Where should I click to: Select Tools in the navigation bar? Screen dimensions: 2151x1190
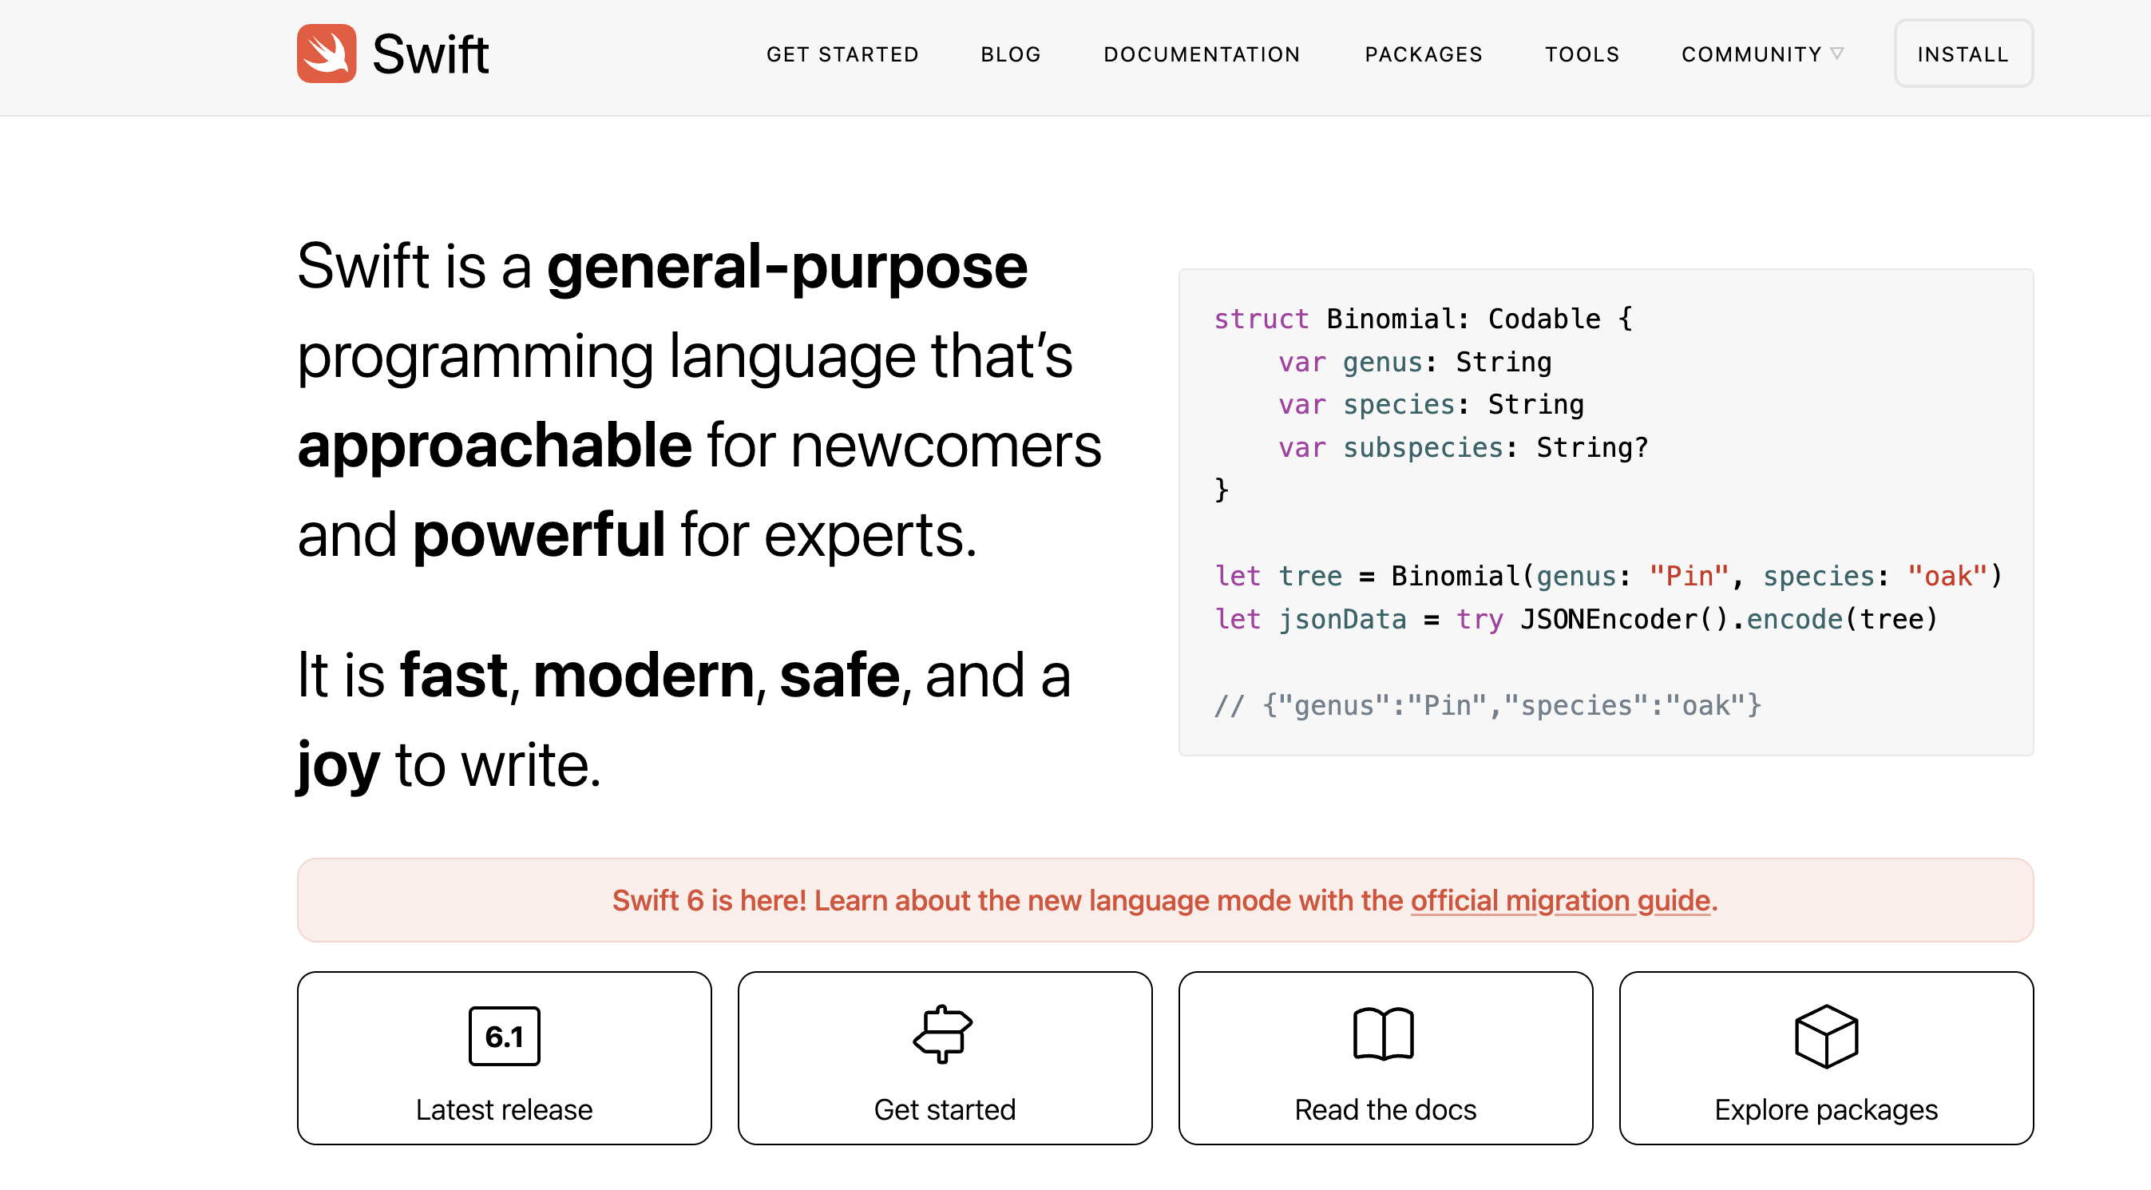tap(1582, 54)
